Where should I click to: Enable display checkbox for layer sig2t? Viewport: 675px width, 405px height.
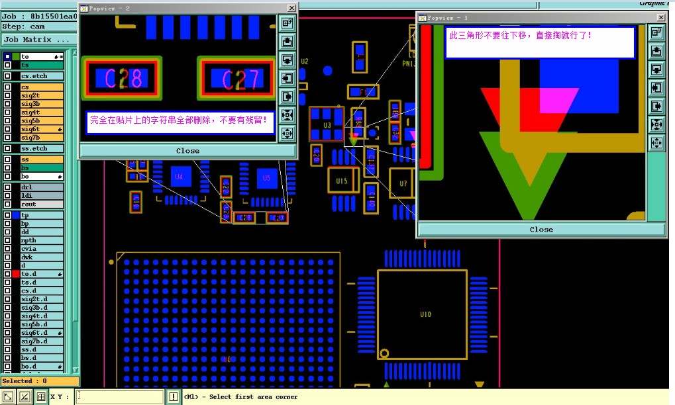(7, 95)
